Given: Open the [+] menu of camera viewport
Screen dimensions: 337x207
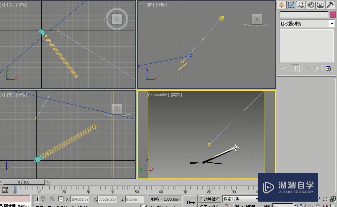Looking at the screenshot, I should [142, 95].
